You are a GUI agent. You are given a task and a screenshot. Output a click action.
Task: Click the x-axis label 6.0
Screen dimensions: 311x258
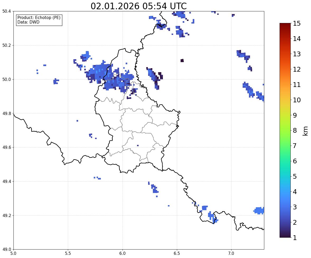122,254
